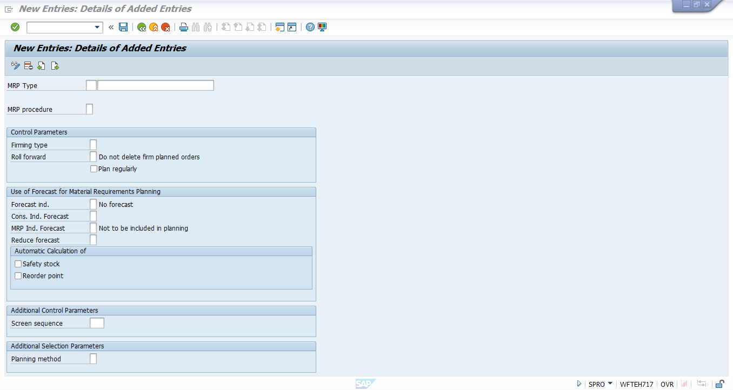The width and height of the screenshot is (733, 390).
Task: Open the window menu icon beside title
Action: coord(9,9)
